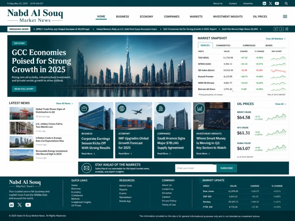295x221 pixels.
Task: Click the Breaking News label
Action: tap(19, 29)
